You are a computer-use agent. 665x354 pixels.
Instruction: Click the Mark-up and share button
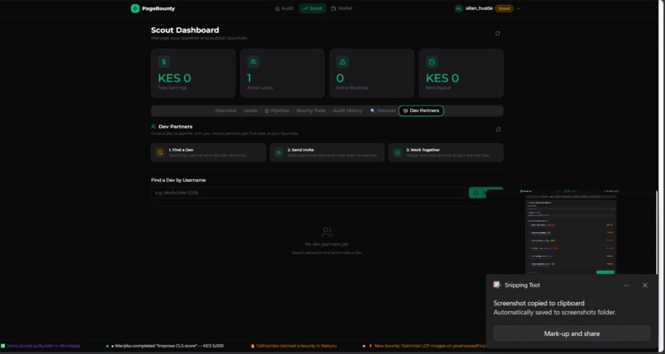pyautogui.click(x=572, y=333)
